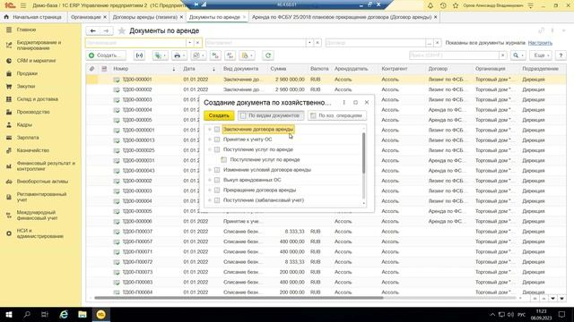
Task: Open the history clock icon
Action: tap(443, 5)
